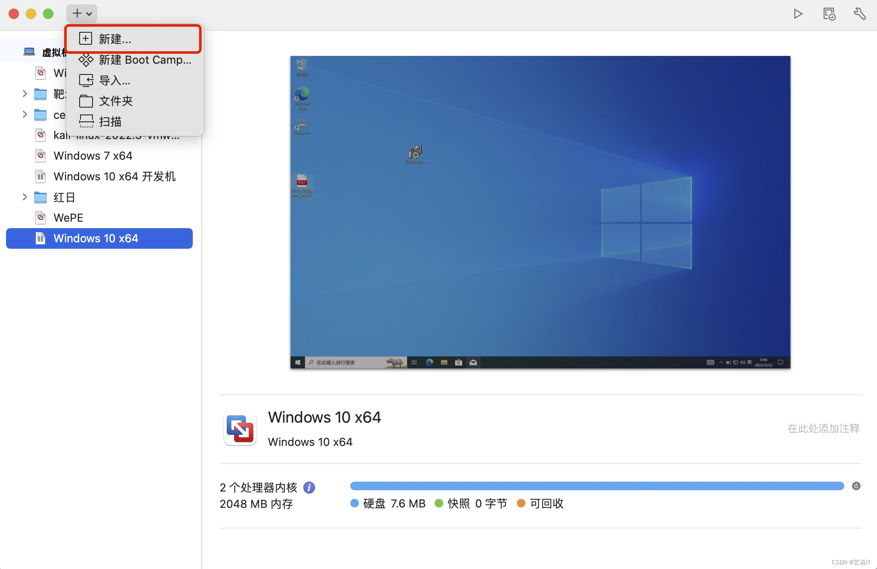Click the clock in VM preview taskbar

tap(763, 362)
